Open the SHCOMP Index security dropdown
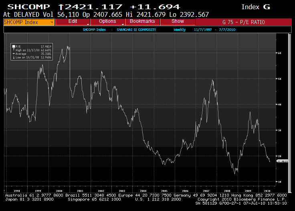Viewport: 295px width, 211px height. click(x=29, y=22)
